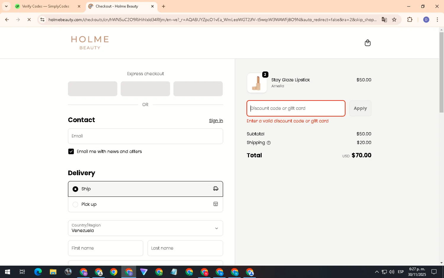The width and height of the screenshot is (444, 278).
Task: Open the volume control in system tray
Action: pyautogui.click(x=392, y=272)
